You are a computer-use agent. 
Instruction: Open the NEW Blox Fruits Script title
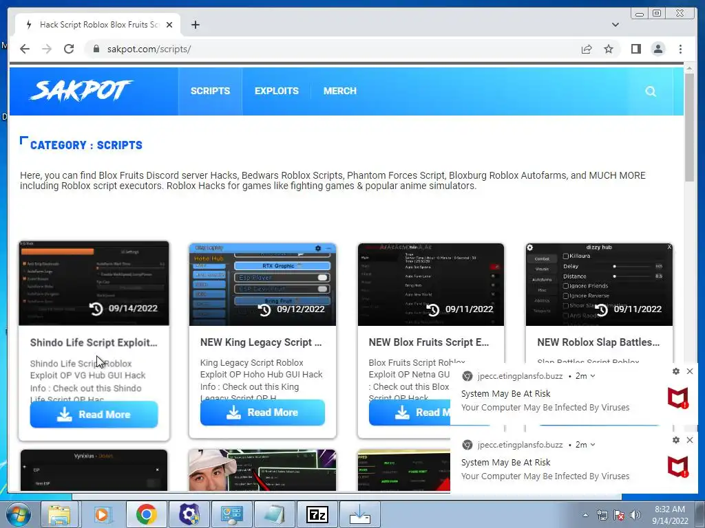click(x=428, y=342)
